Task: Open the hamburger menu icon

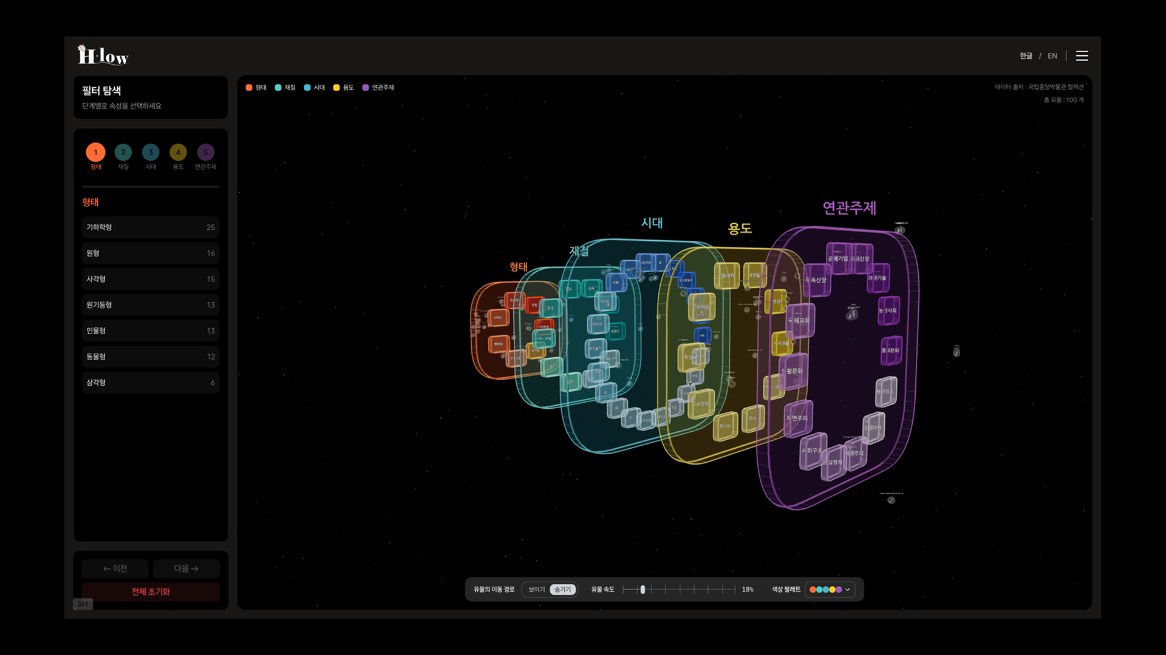Action: pyautogui.click(x=1082, y=56)
